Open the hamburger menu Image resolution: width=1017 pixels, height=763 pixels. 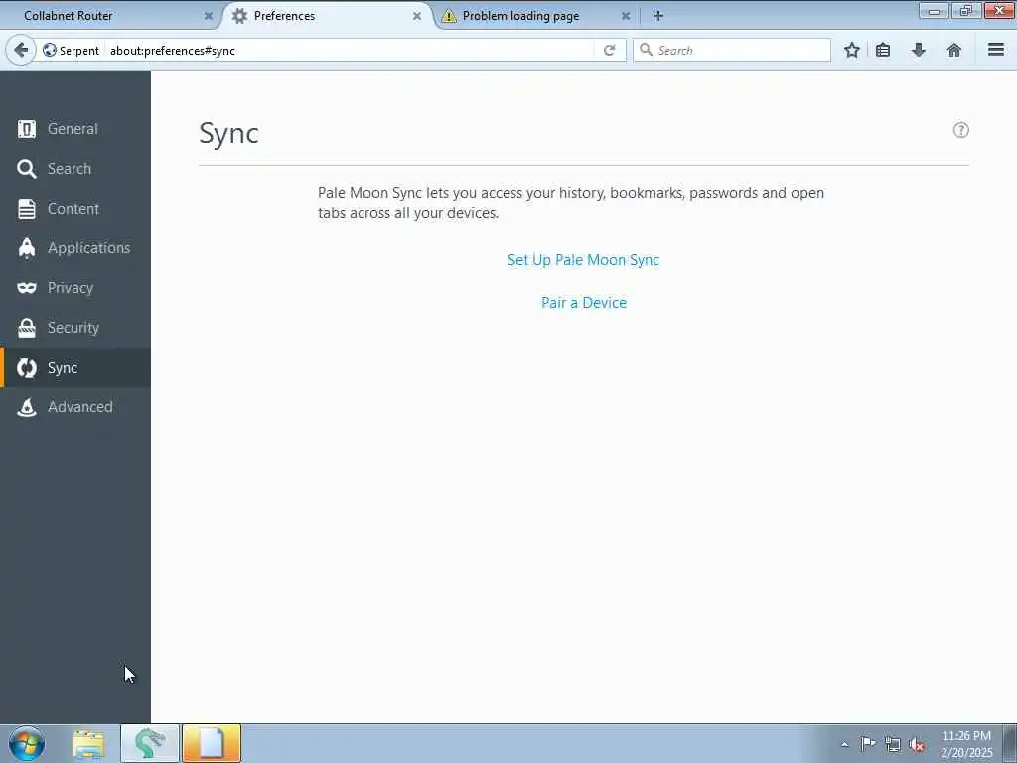(995, 50)
